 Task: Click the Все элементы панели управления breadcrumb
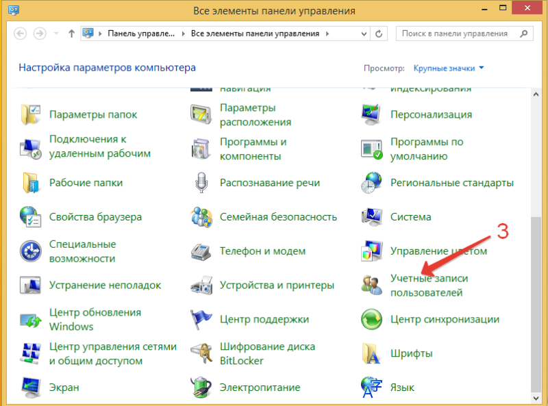(256, 34)
